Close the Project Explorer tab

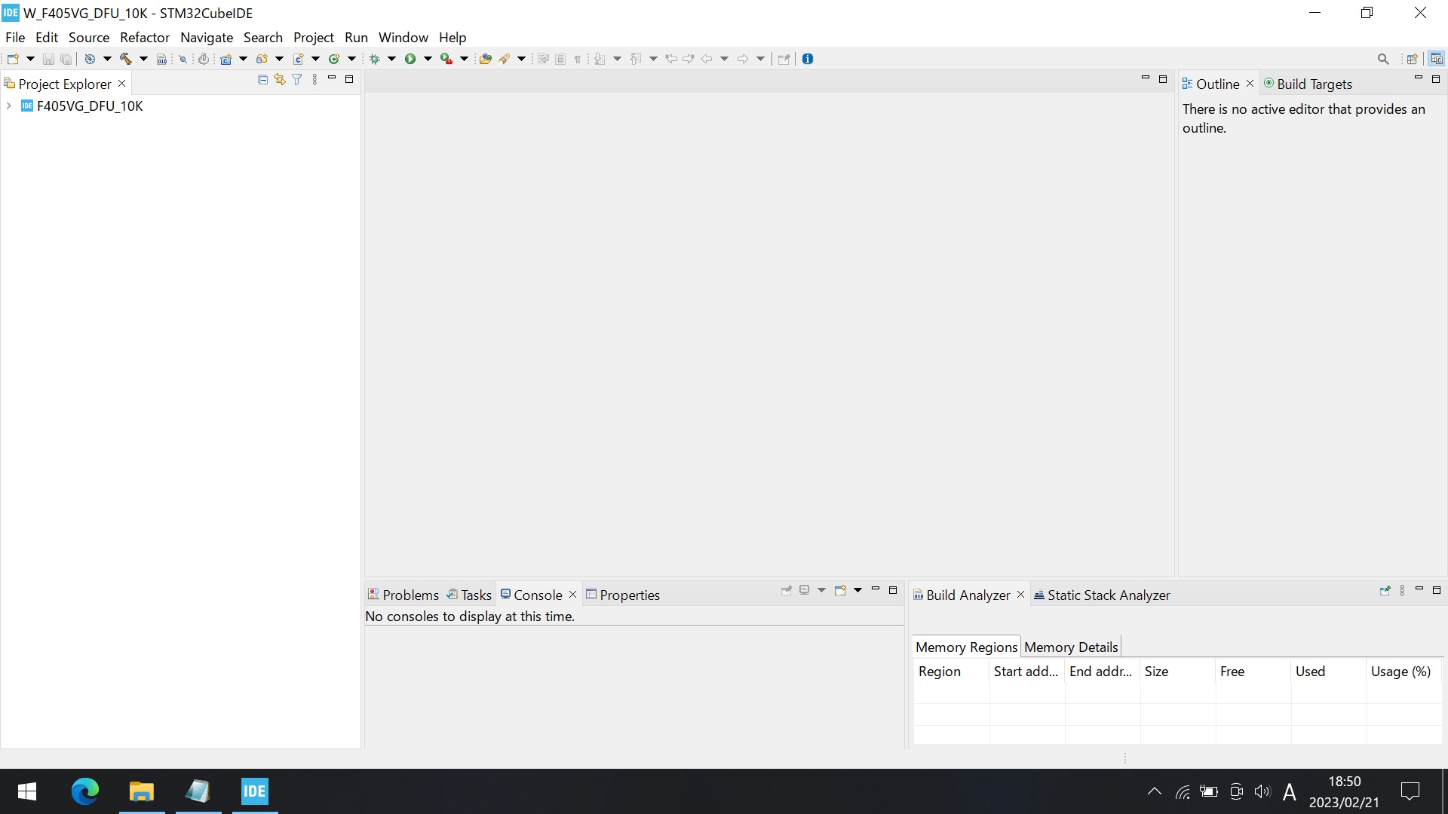pyautogui.click(x=122, y=84)
